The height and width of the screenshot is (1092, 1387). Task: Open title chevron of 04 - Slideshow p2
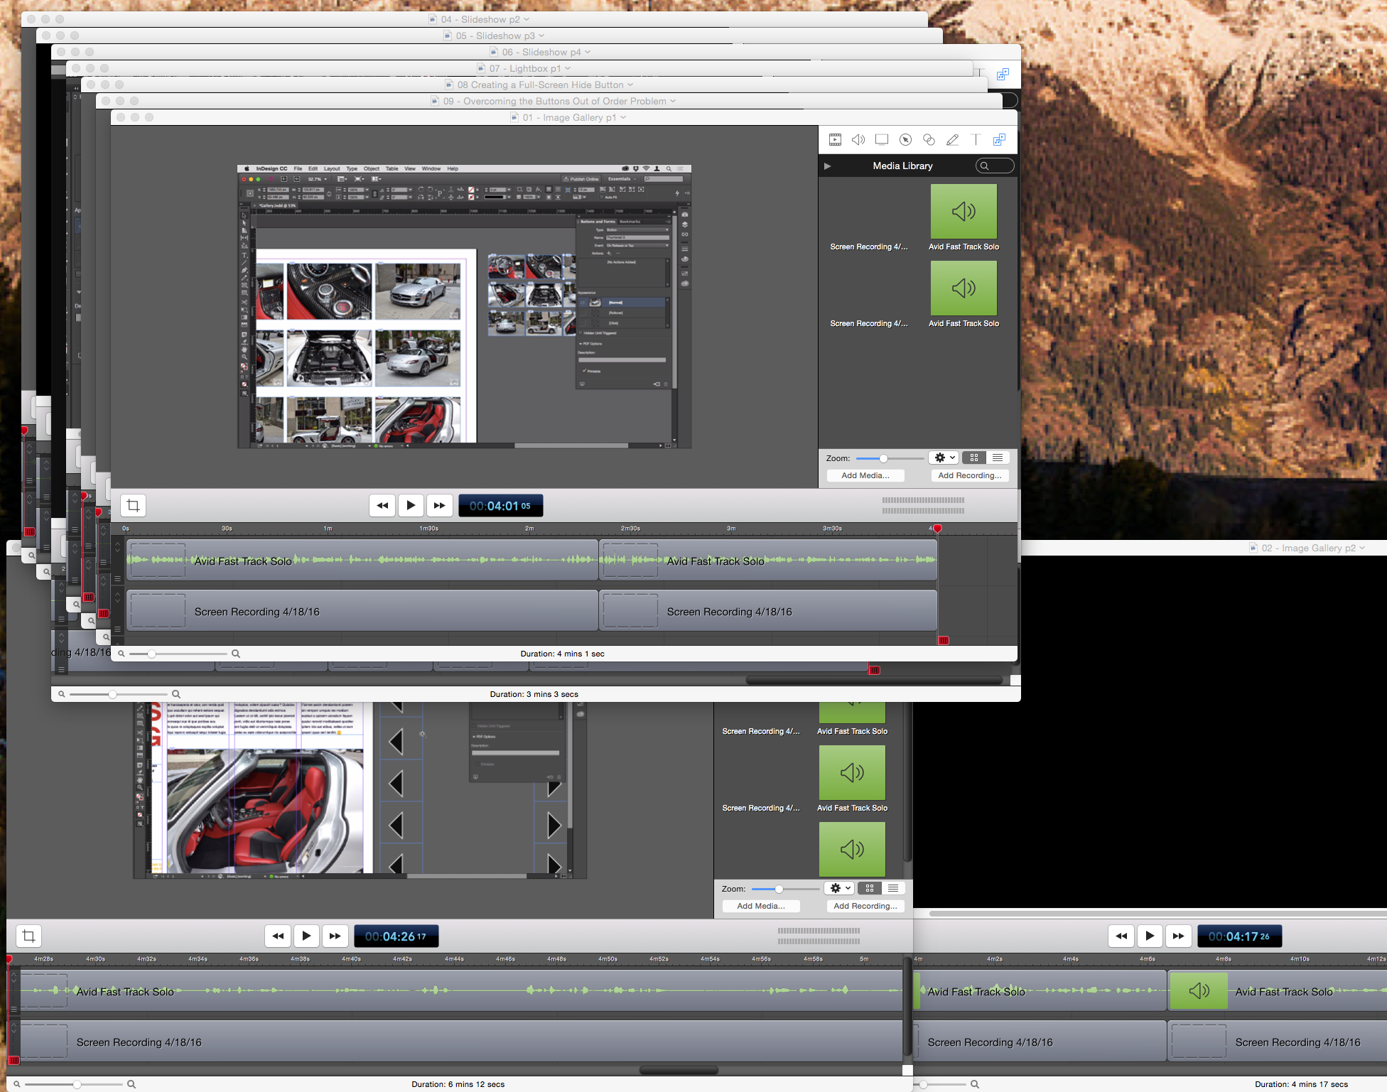point(527,19)
